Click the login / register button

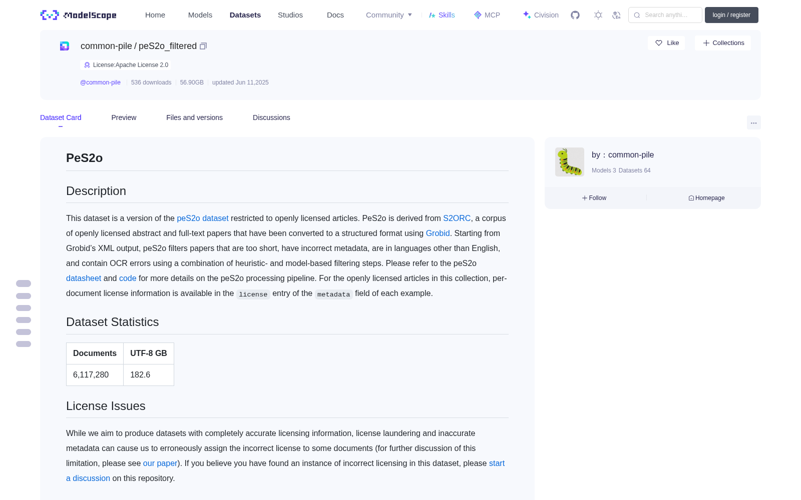pos(731,15)
